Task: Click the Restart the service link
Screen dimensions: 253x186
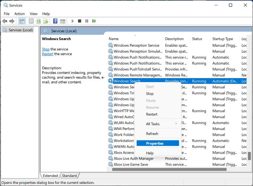Action: [48, 54]
